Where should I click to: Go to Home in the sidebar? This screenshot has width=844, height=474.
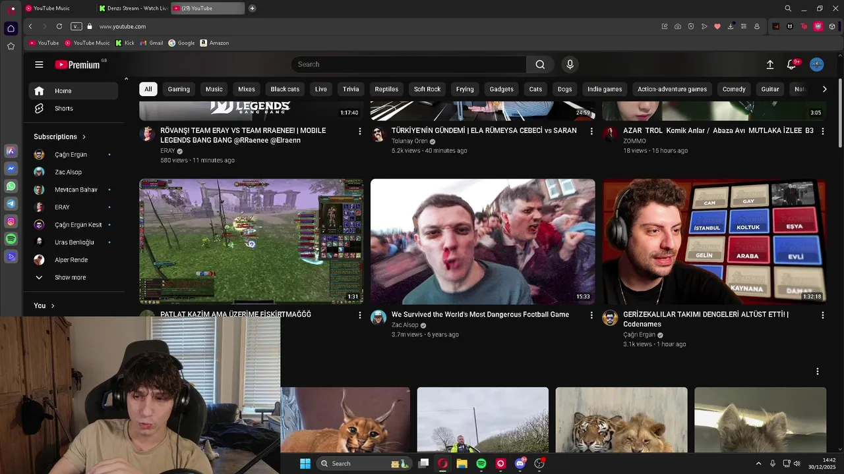[x=73, y=91]
